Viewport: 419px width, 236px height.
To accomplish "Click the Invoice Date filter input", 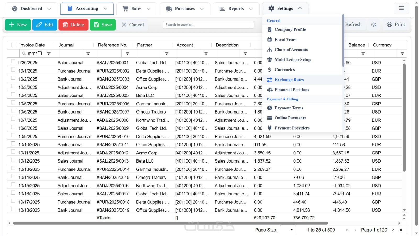I will click(x=31, y=53).
